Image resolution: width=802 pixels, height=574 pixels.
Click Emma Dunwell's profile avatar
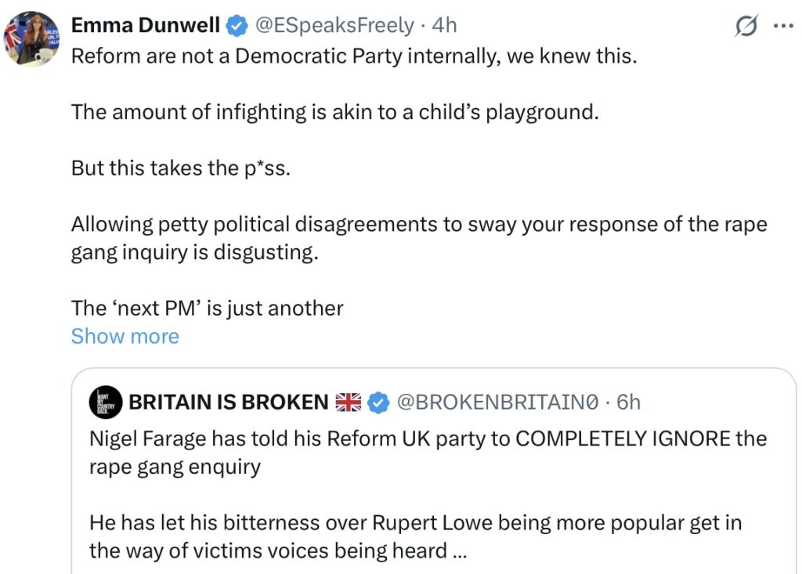31,38
